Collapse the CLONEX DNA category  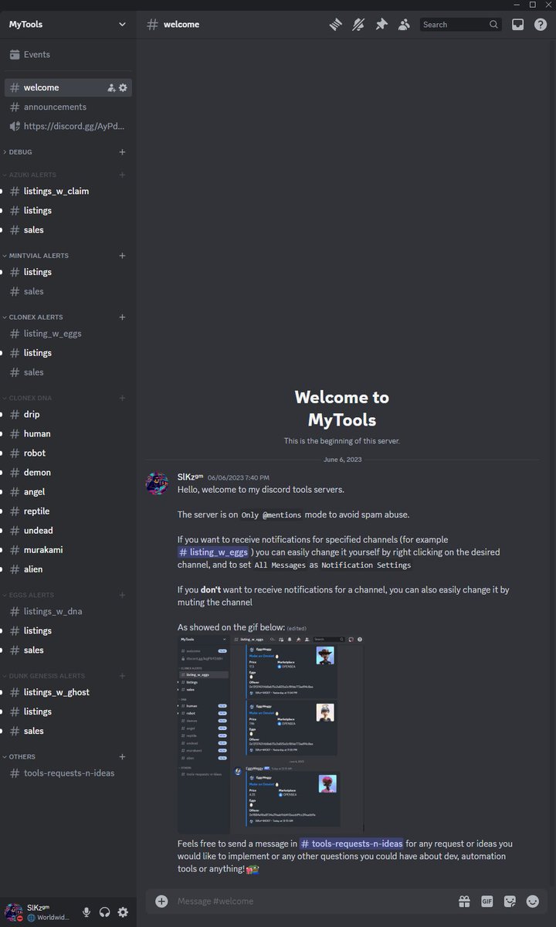coord(29,398)
